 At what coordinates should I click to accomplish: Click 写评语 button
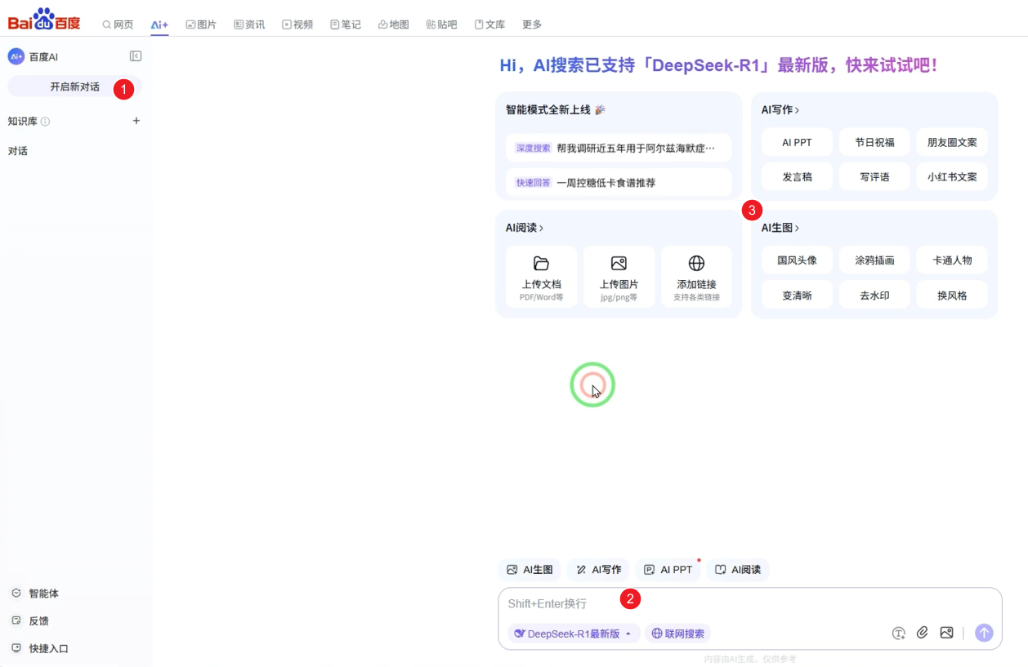[x=874, y=176]
